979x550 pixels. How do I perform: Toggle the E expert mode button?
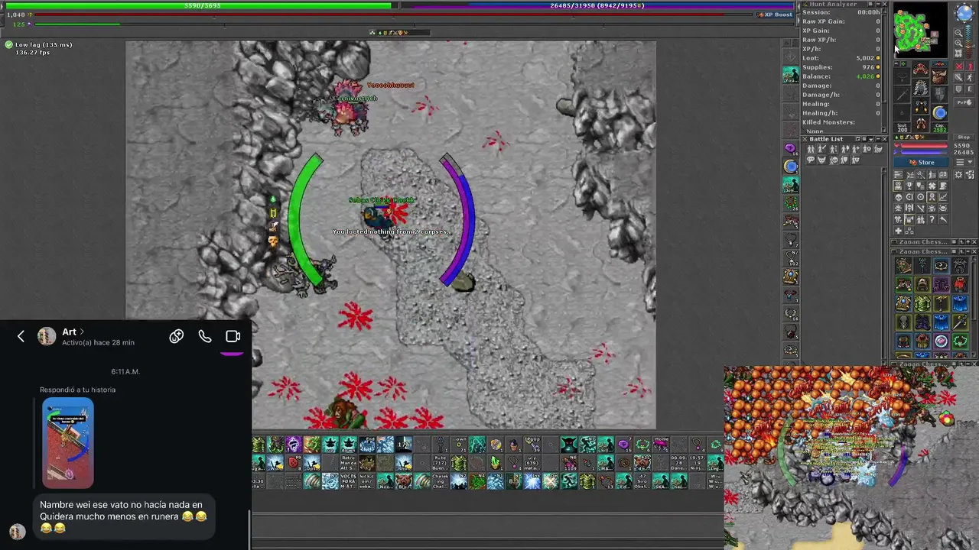coord(970,89)
